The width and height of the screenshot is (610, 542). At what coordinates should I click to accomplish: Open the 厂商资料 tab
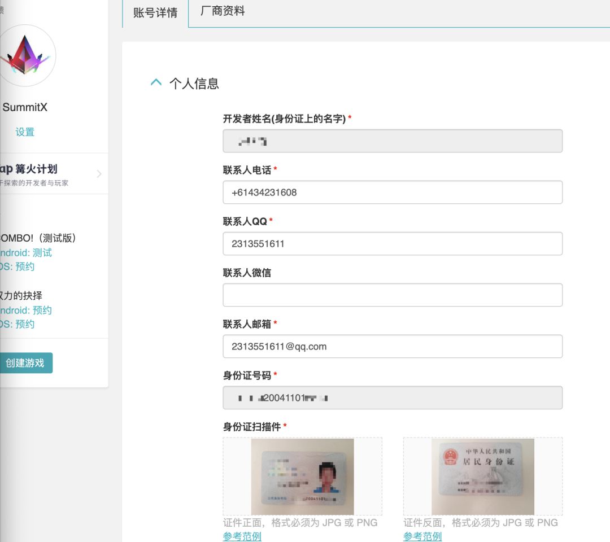click(223, 11)
